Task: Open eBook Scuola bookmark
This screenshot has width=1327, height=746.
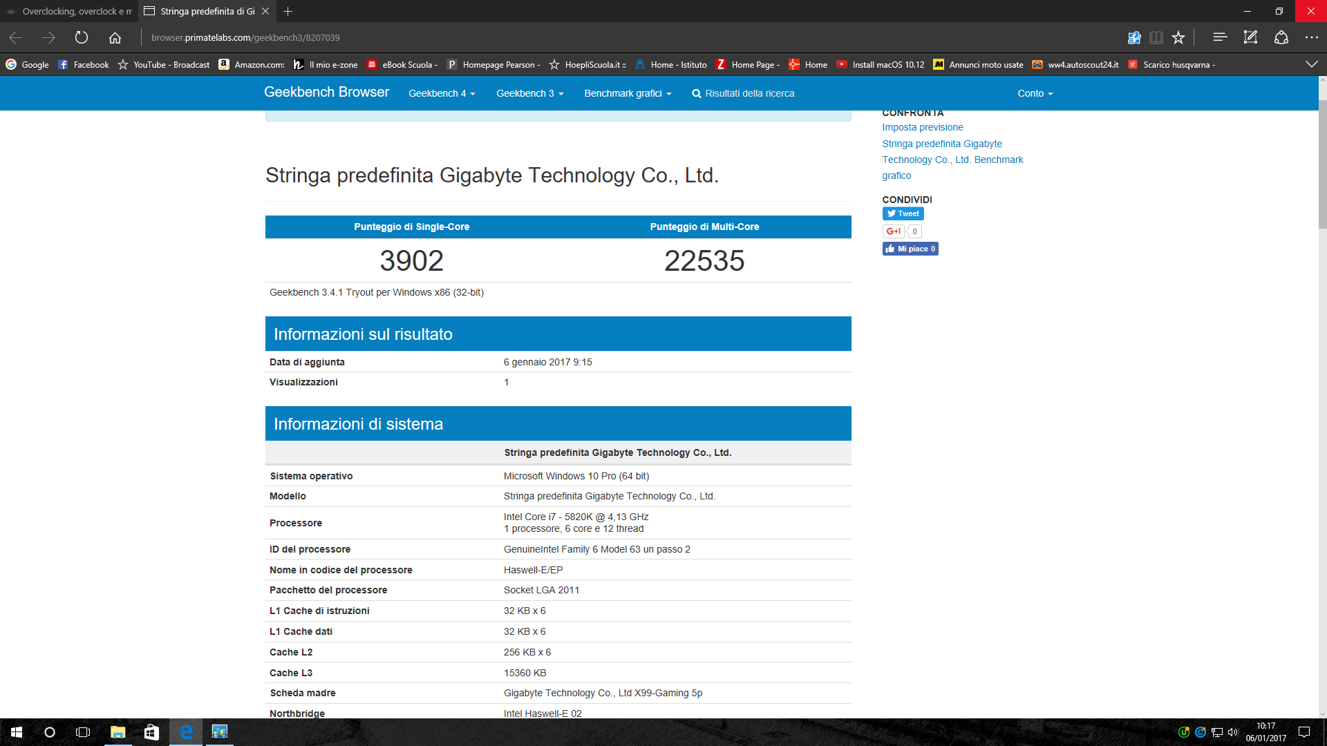Action: point(402,65)
